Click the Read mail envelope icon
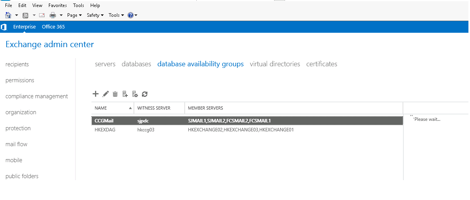Image resolution: width=470 pixels, height=200 pixels. pos(42,15)
